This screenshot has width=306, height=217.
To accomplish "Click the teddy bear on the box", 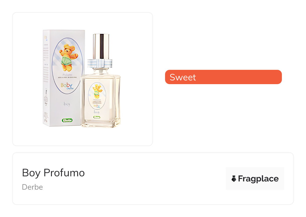I will pyautogui.click(x=68, y=57).
